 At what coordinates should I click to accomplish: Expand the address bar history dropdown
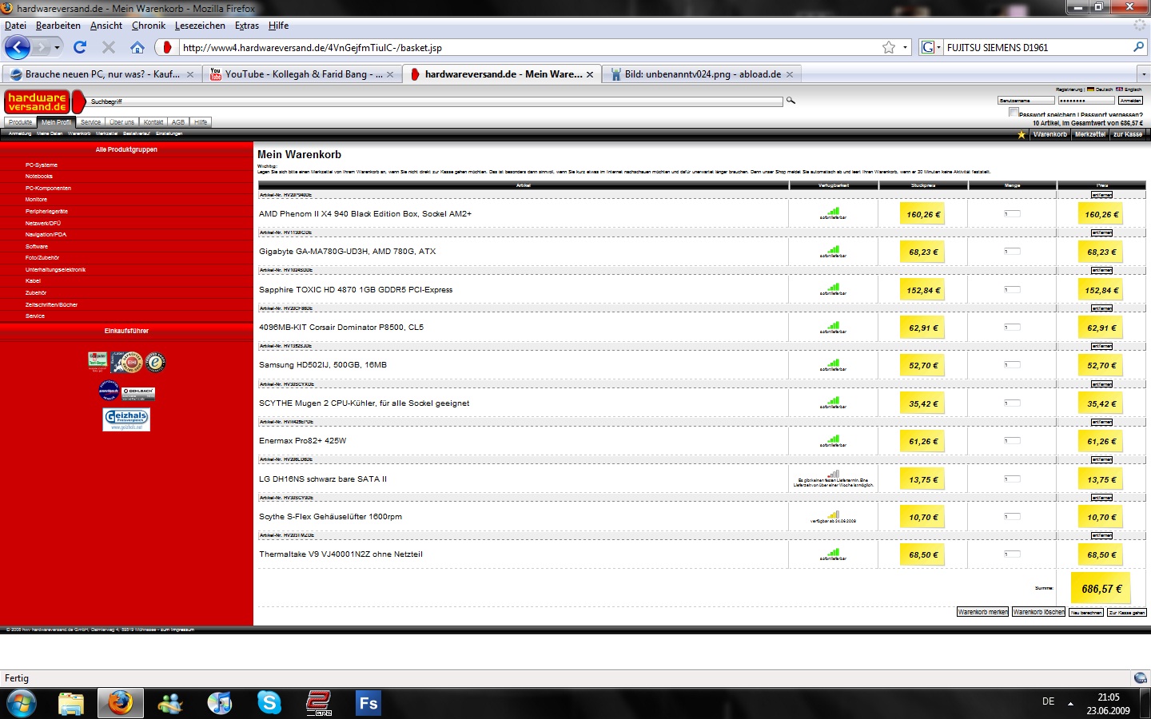click(905, 47)
